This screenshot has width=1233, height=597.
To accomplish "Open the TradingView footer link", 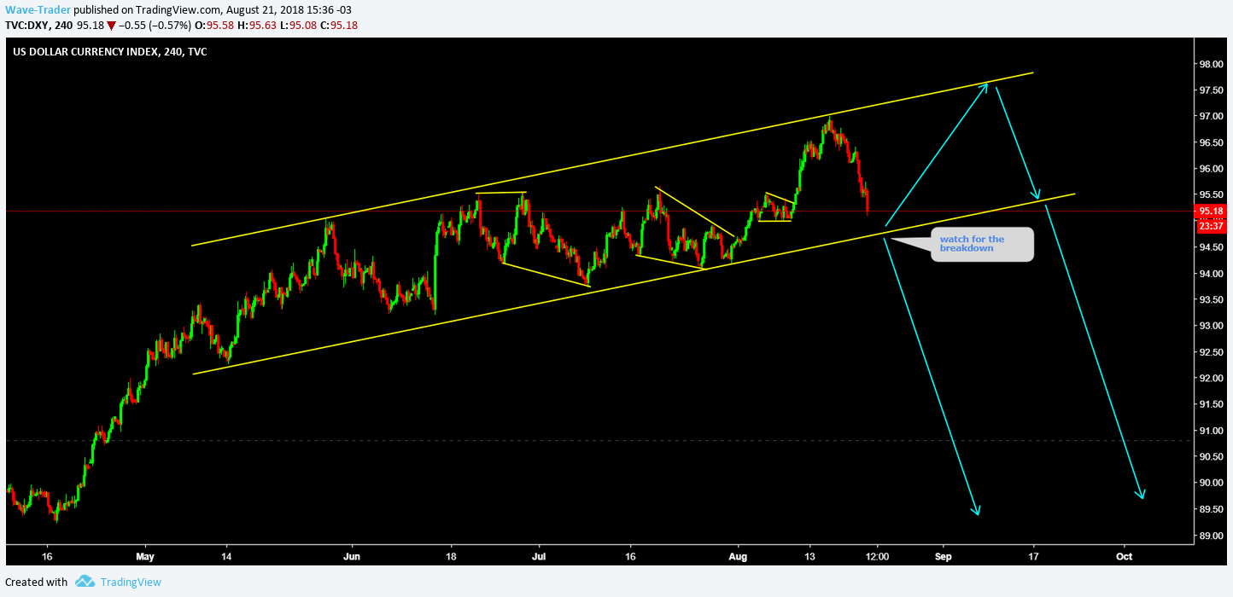I will click(x=130, y=583).
